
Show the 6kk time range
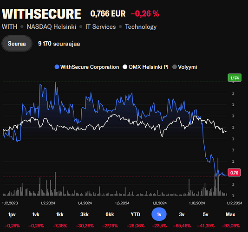point(110,214)
